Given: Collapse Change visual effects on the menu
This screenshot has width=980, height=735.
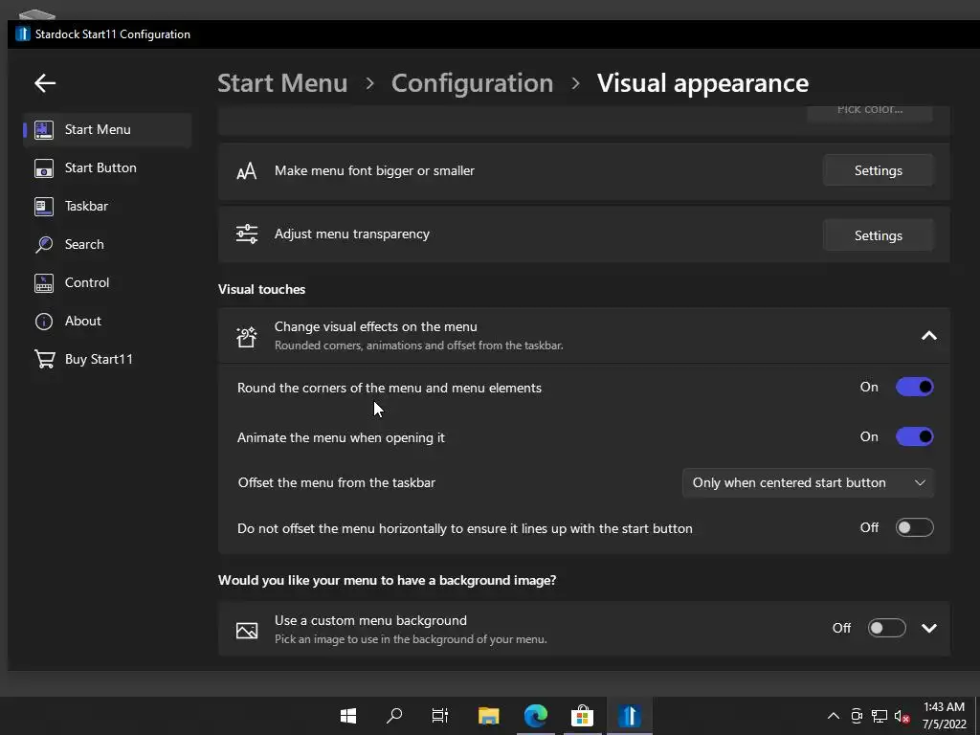Looking at the screenshot, I should click(928, 336).
